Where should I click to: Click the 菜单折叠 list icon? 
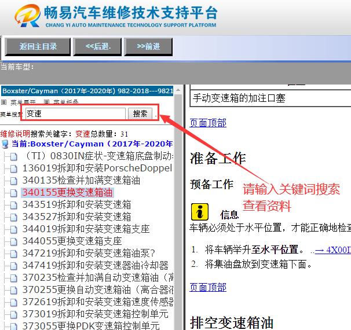pos(46,102)
